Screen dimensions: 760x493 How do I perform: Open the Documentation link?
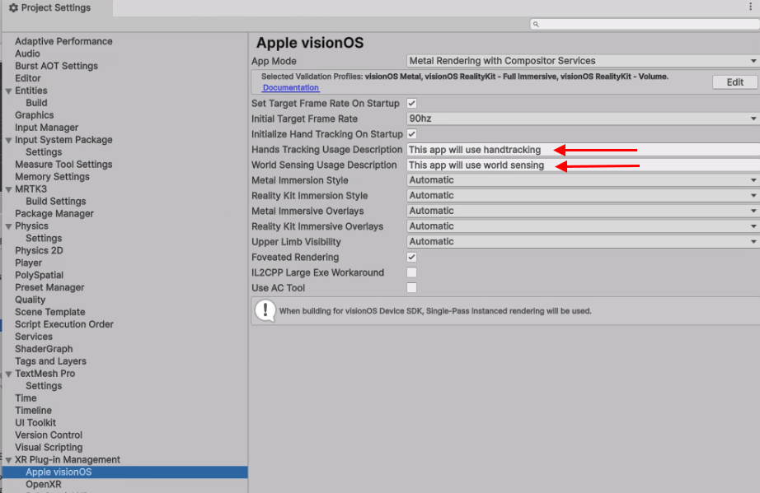coord(290,87)
